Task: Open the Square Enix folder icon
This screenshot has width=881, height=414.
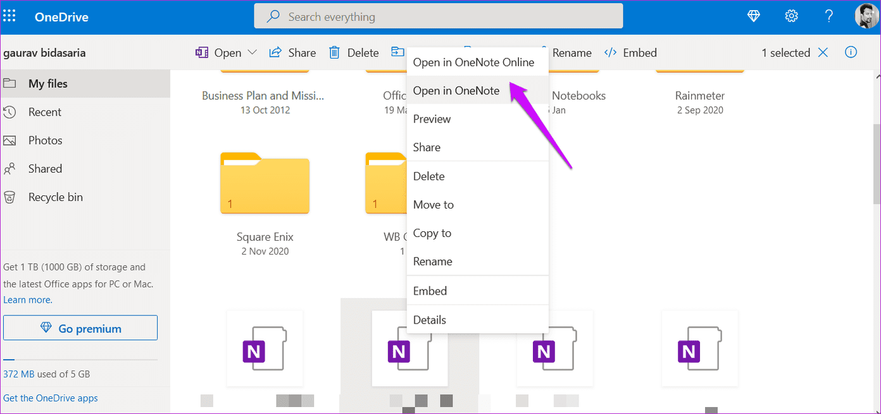Action: pos(265,183)
